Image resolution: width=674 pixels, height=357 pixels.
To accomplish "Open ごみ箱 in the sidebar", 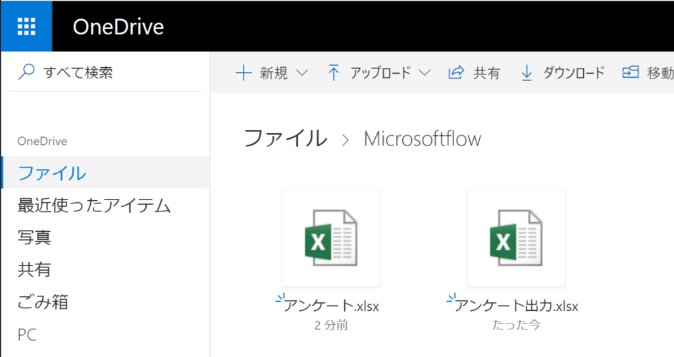I will pyautogui.click(x=43, y=302).
